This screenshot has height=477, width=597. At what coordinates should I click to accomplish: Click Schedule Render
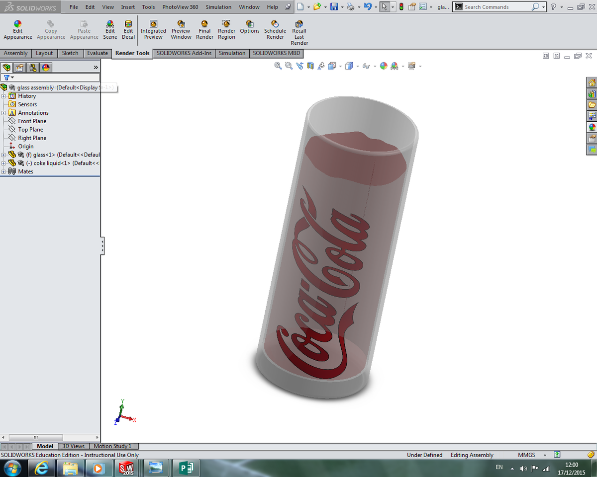tap(275, 30)
